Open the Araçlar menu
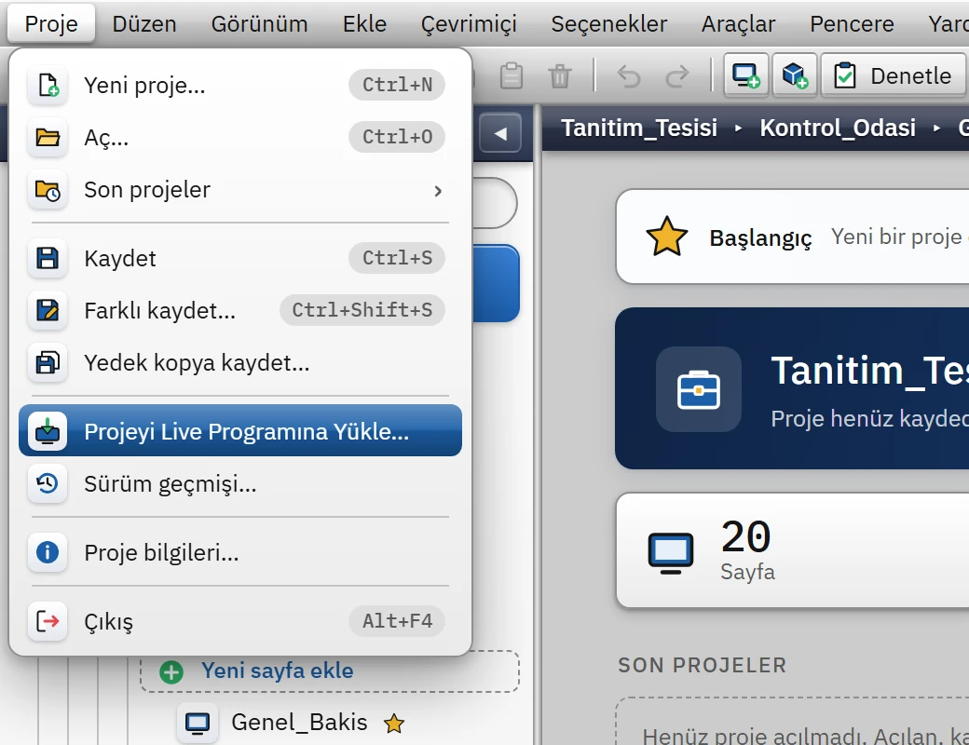The height and width of the screenshot is (745, 969). (738, 24)
